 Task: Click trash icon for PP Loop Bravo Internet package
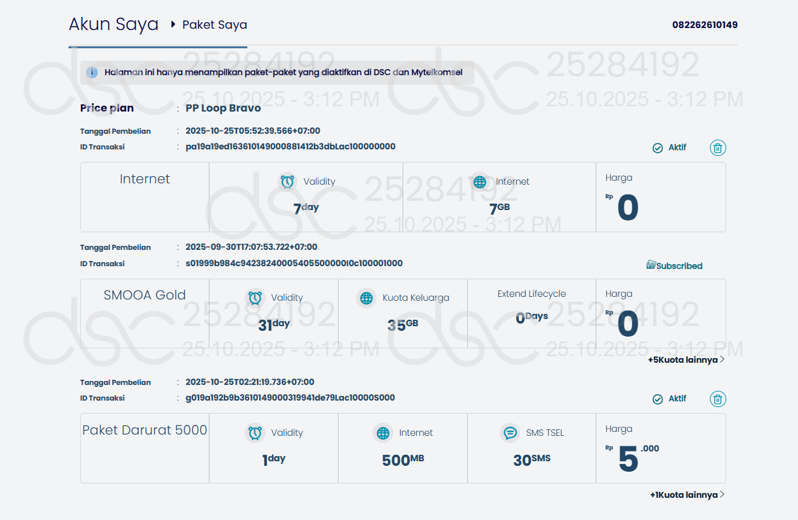[718, 148]
